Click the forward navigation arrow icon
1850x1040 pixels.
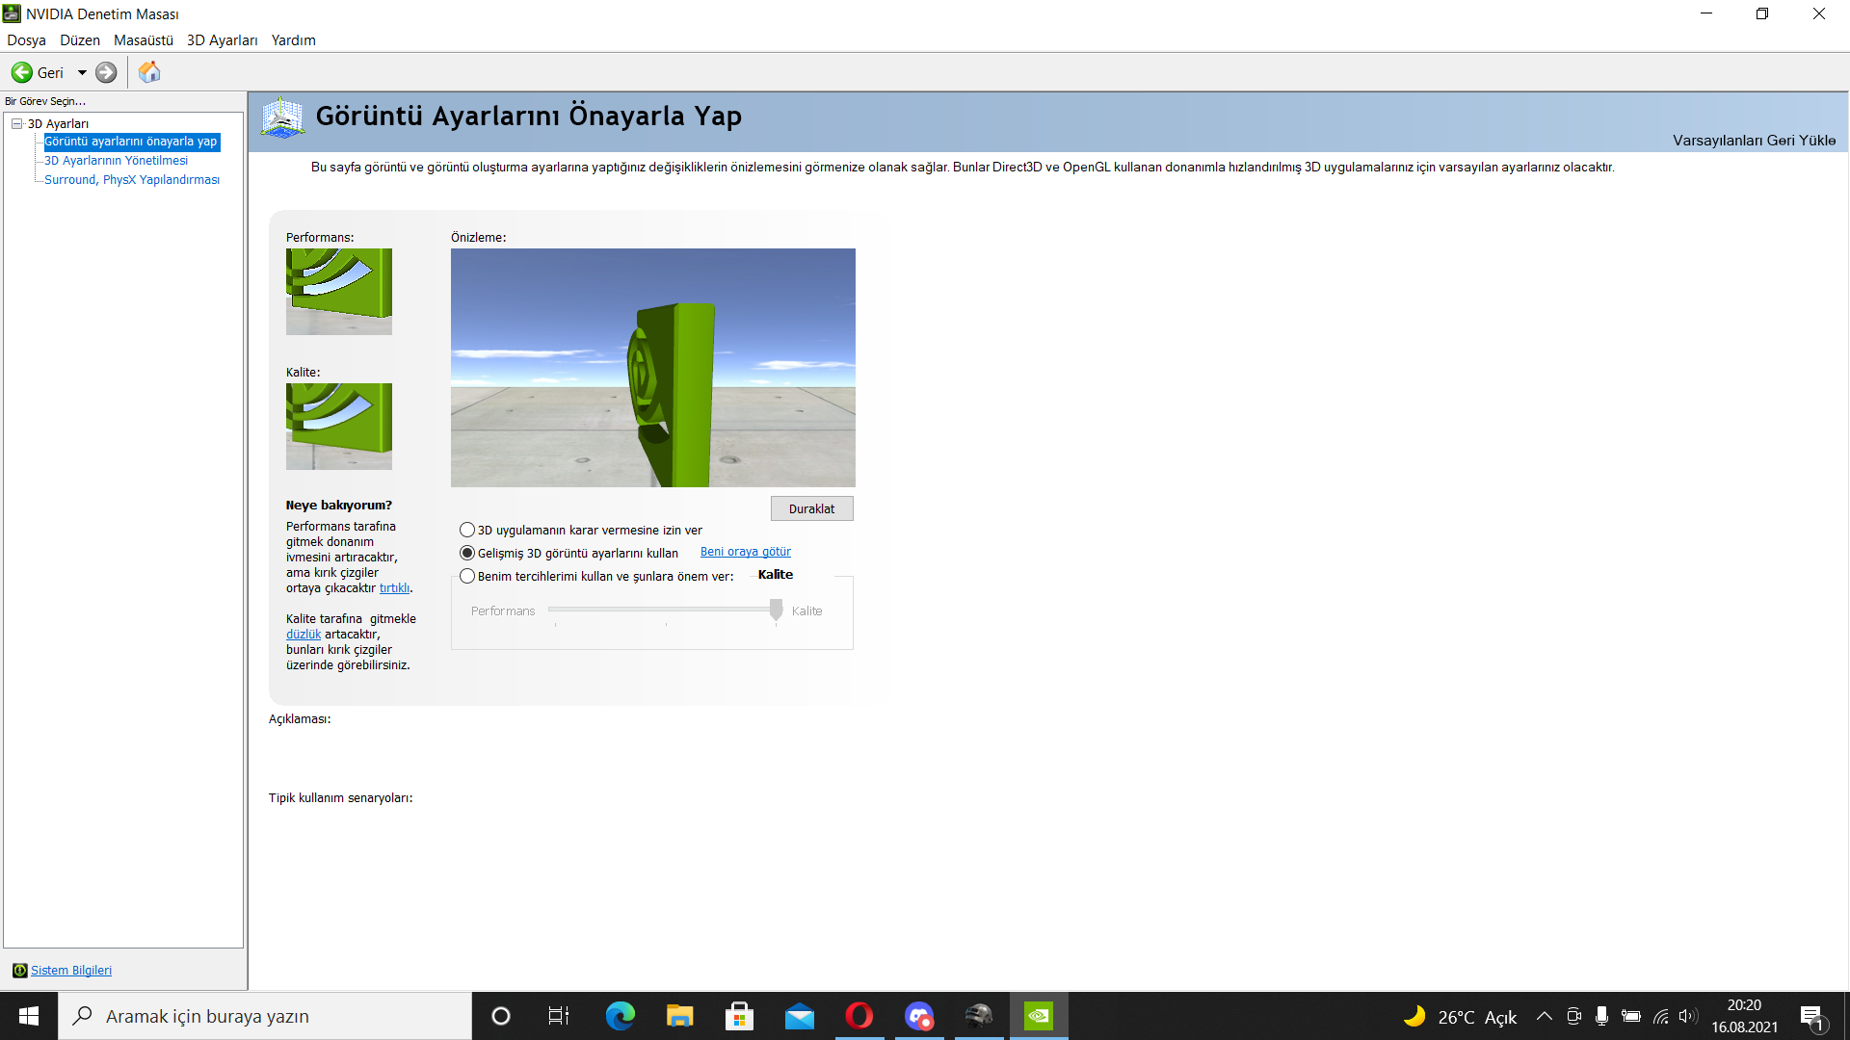(106, 72)
